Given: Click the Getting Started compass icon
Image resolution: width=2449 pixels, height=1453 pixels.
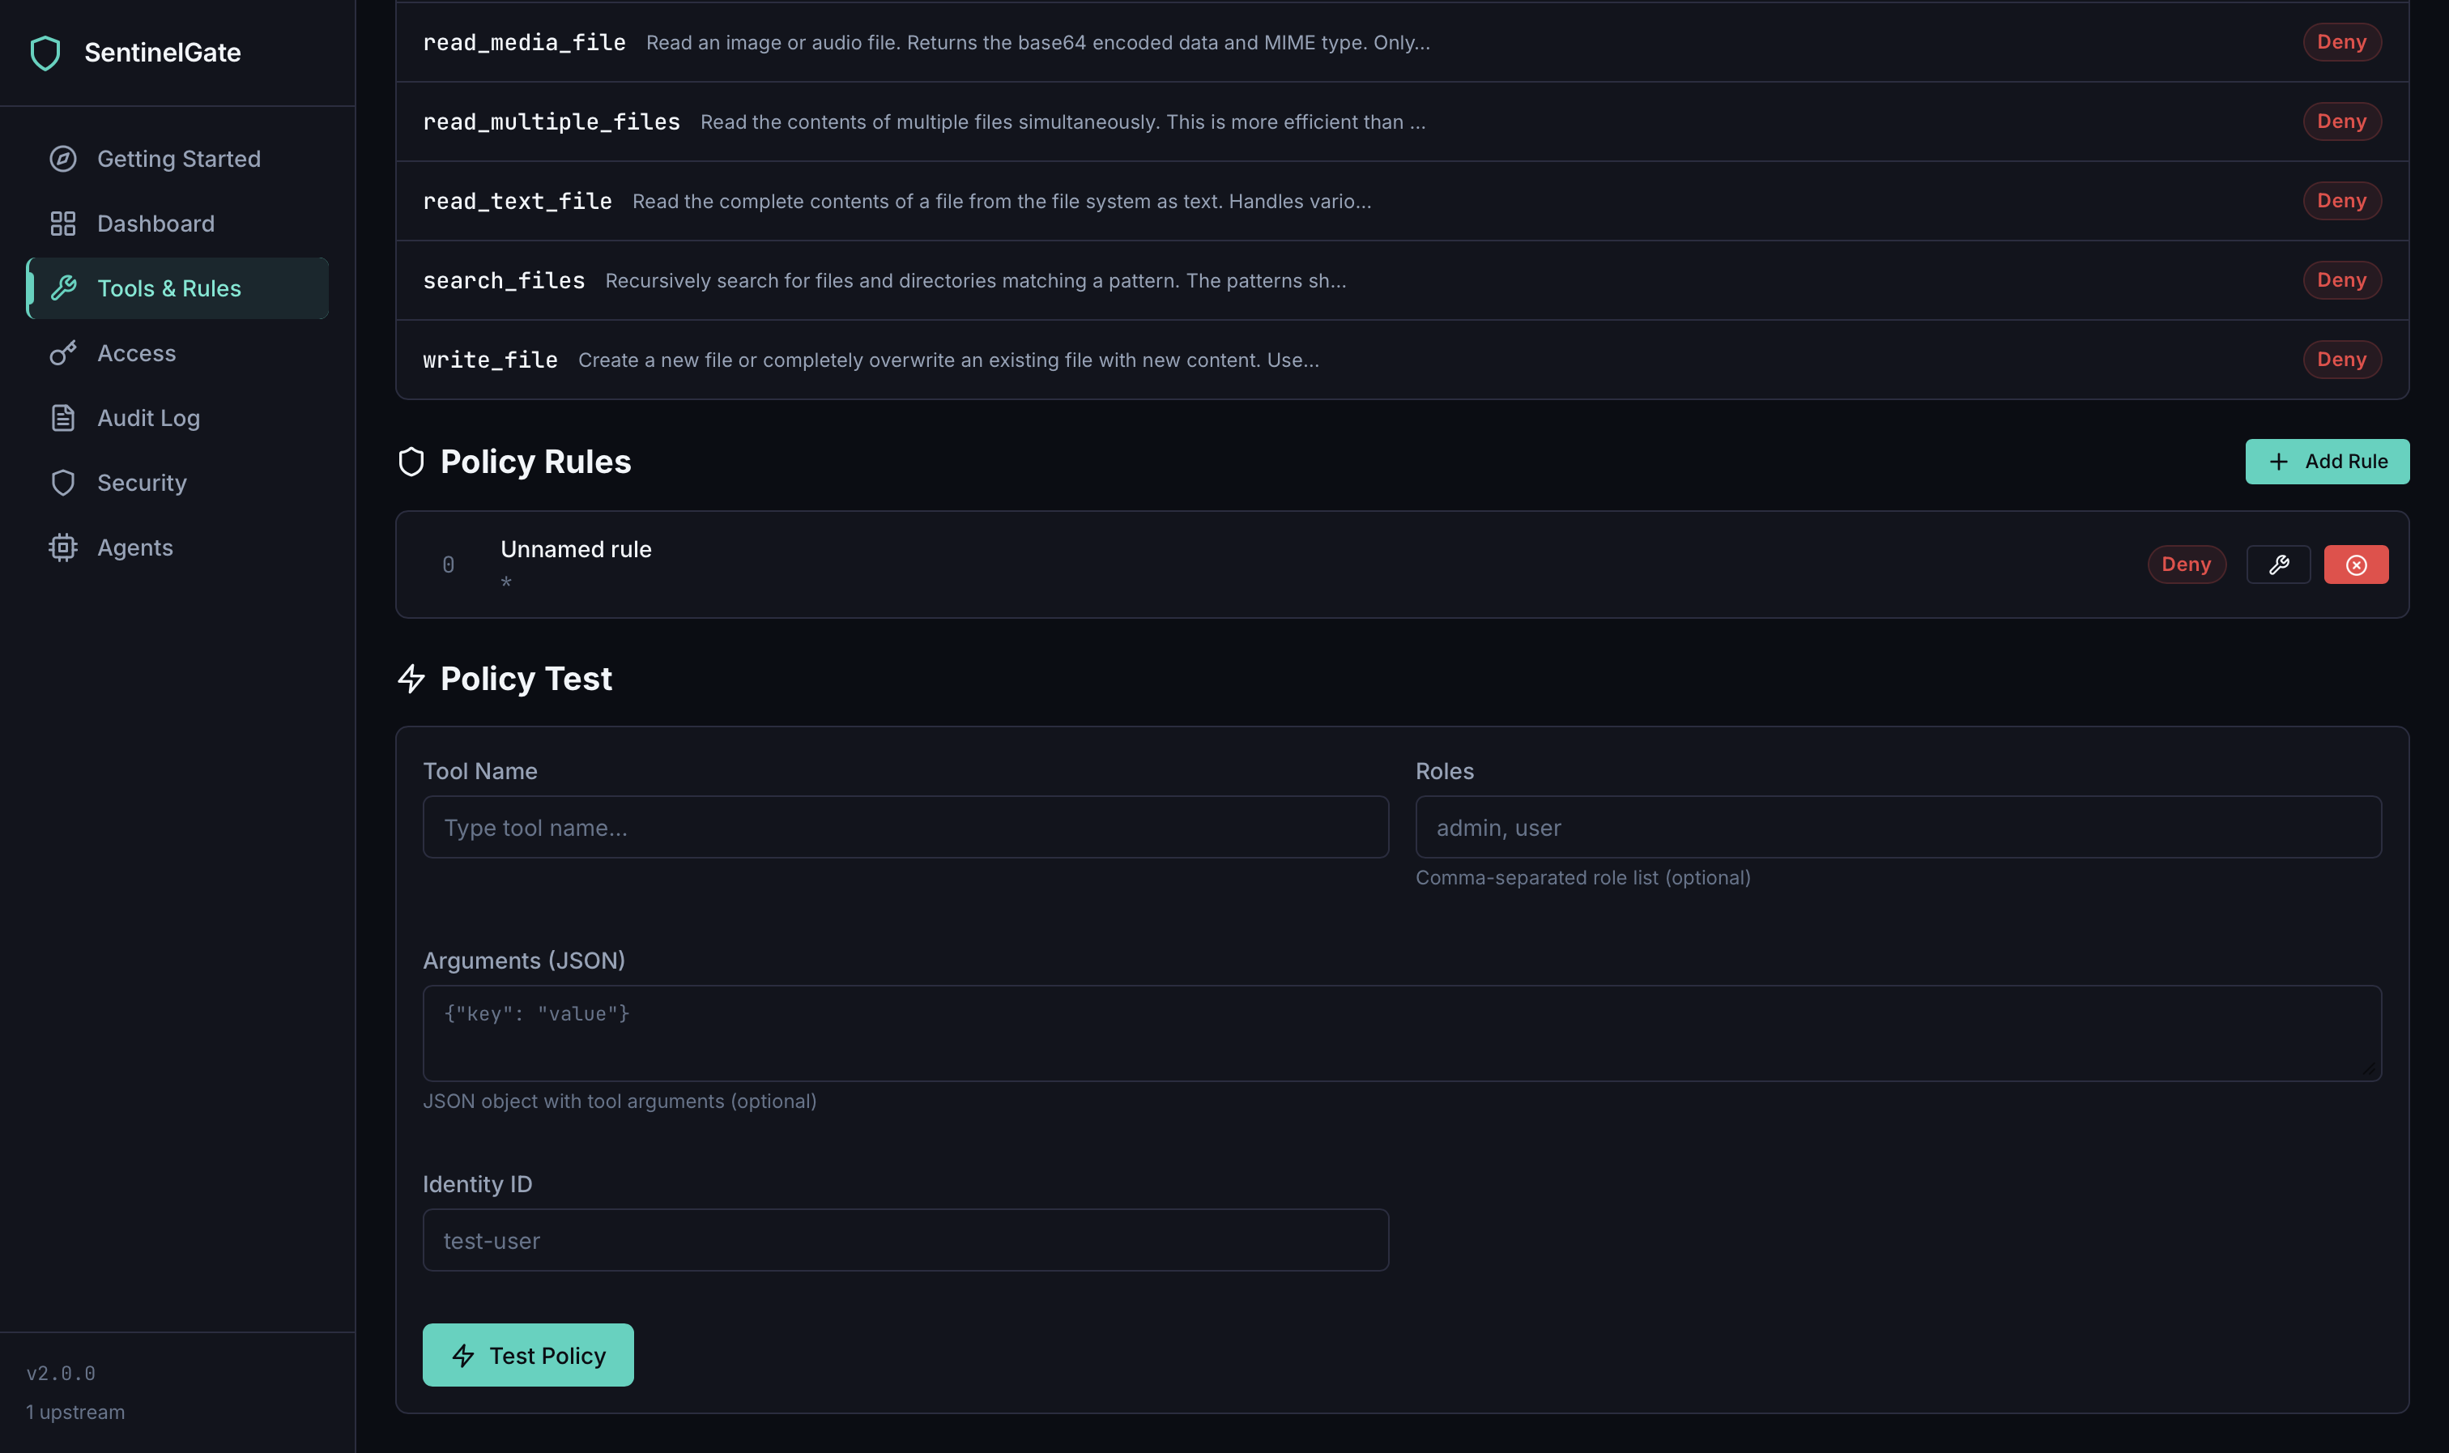Looking at the screenshot, I should click(62, 159).
